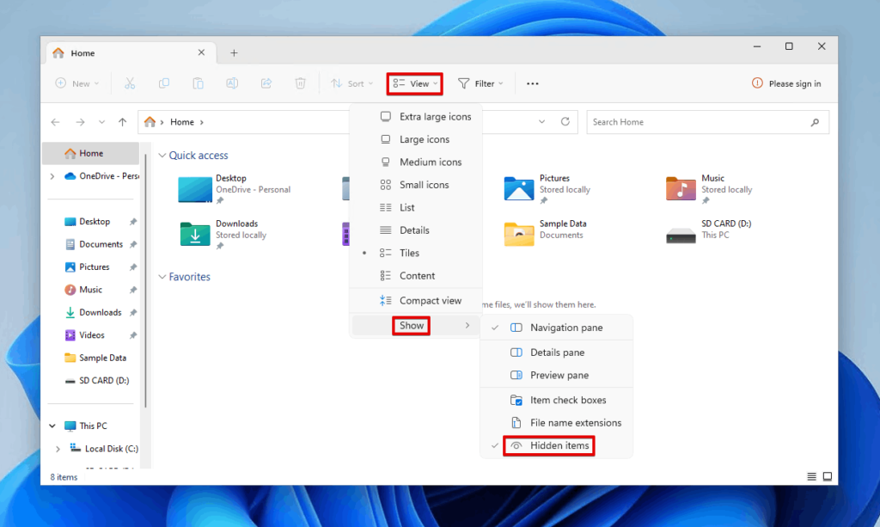This screenshot has height=527, width=880.
Task: Navigate up using the up arrow button
Action: point(123,121)
